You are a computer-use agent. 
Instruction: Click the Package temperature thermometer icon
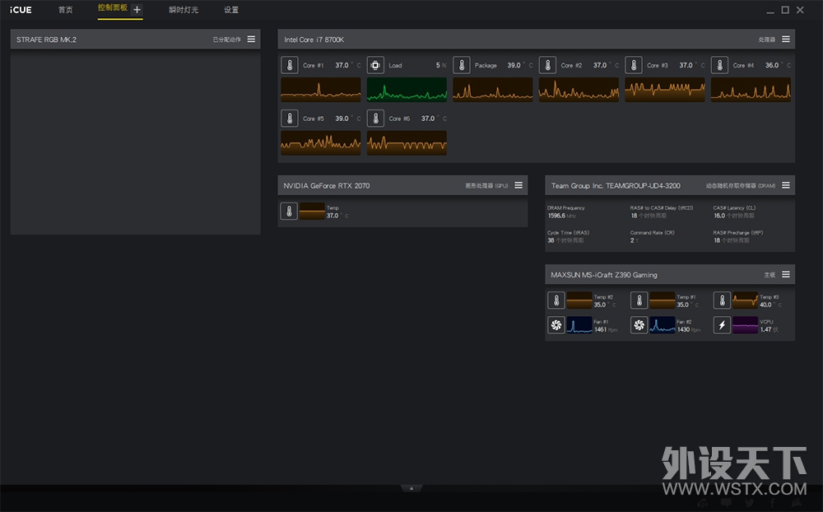pos(462,65)
